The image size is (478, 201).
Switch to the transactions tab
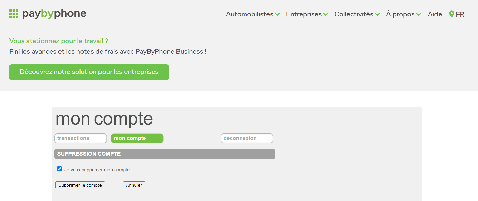[81, 138]
